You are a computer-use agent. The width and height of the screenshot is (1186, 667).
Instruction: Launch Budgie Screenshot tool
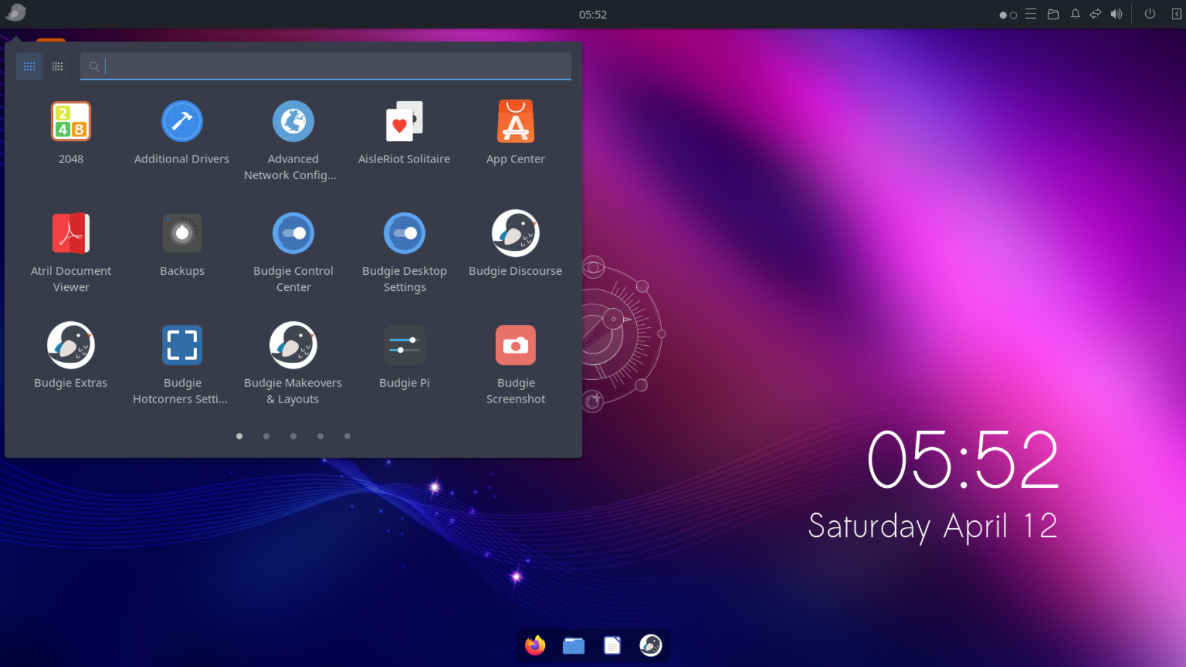tap(515, 345)
